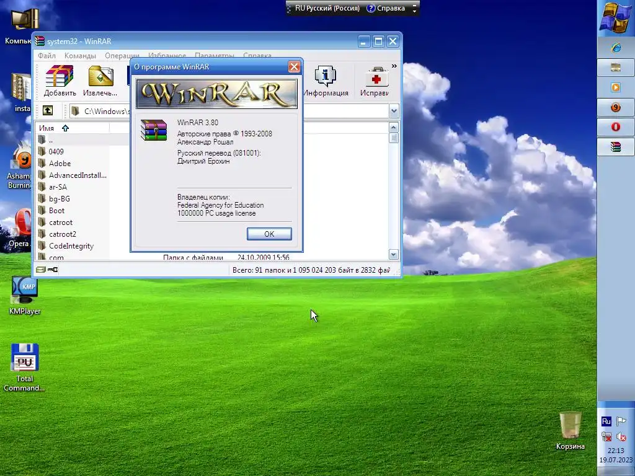Viewport: 635px width, 476px height.
Task: Open the Action Center flag tray icon
Action: (621, 421)
